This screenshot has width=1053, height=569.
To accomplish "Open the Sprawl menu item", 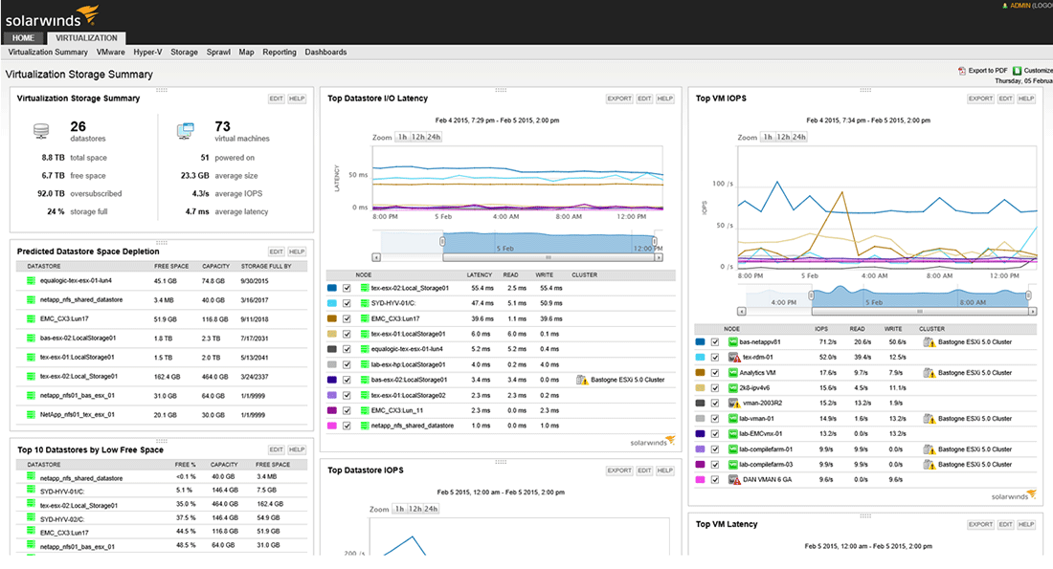I will click(218, 53).
